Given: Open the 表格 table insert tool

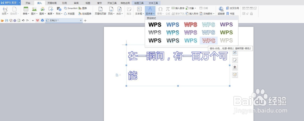Looking at the screenshot, I should click(x=26, y=11).
